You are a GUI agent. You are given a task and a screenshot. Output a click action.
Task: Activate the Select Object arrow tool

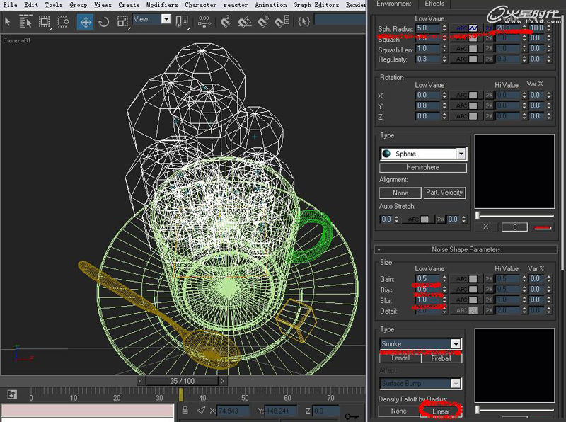tap(7, 22)
